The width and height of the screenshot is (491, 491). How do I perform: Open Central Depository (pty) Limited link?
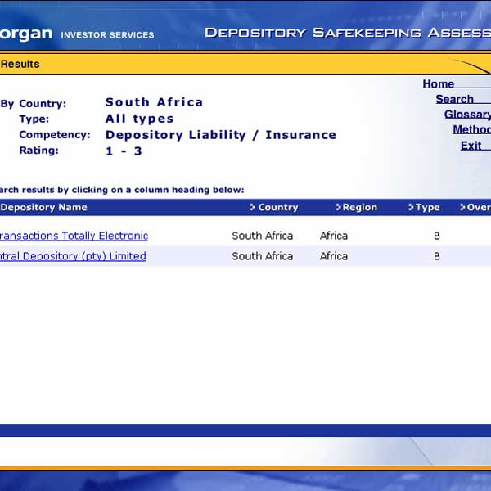point(73,256)
